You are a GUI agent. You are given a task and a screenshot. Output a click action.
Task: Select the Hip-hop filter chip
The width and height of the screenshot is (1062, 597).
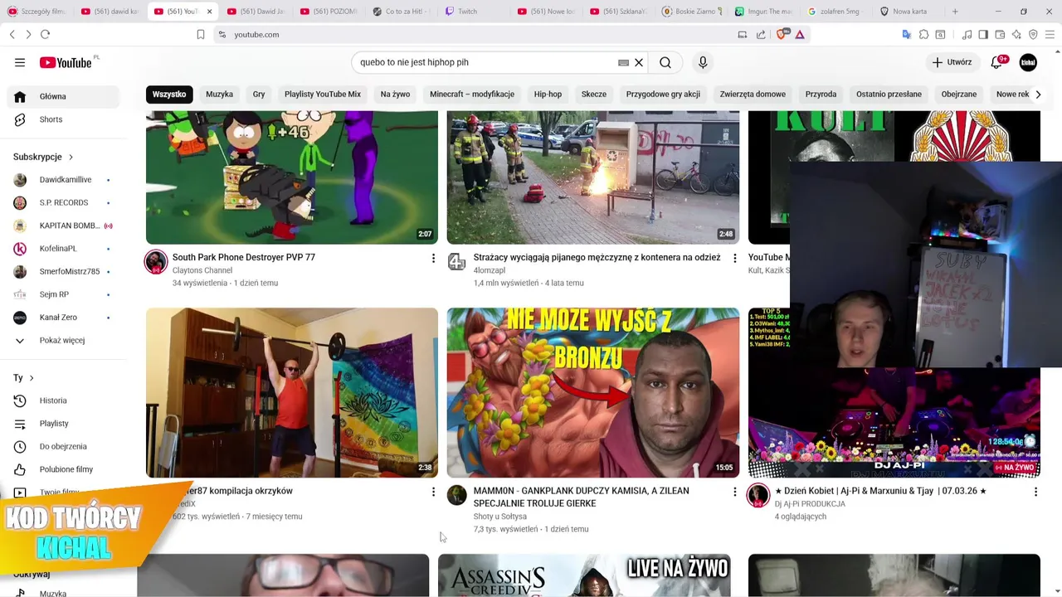[x=548, y=95]
